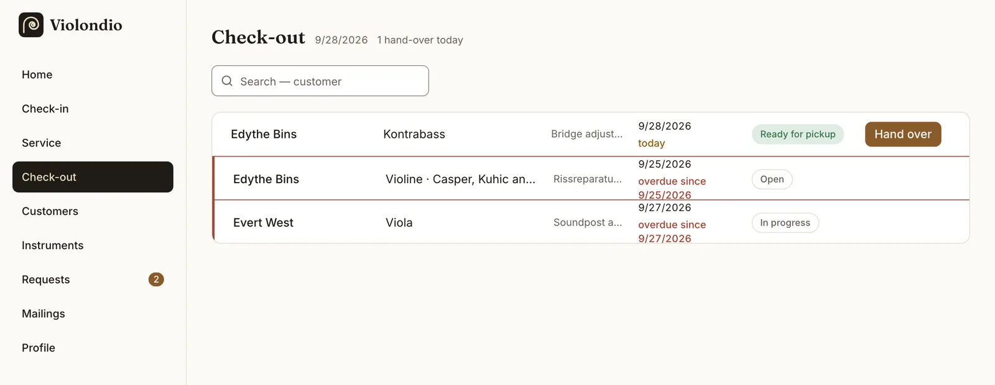Select the Evert West Viola row
This screenshot has height=385, width=995.
[591, 222]
